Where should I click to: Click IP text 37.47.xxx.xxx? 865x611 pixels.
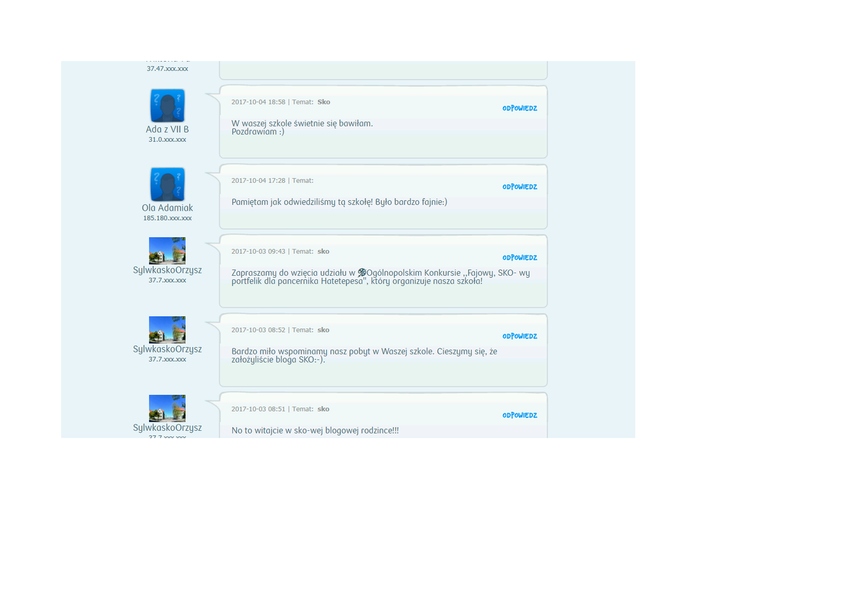(x=167, y=68)
